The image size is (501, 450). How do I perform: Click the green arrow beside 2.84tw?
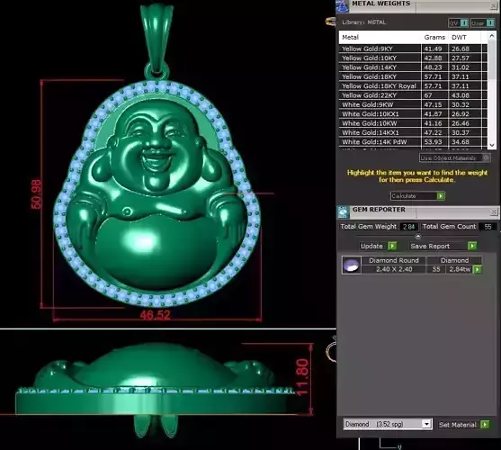tap(478, 269)
